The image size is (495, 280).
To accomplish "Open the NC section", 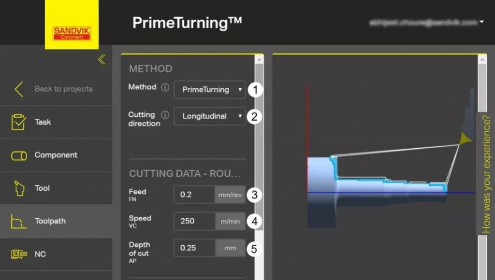I will point(56,254).
